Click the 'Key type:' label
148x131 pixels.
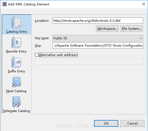pos(42,38)
